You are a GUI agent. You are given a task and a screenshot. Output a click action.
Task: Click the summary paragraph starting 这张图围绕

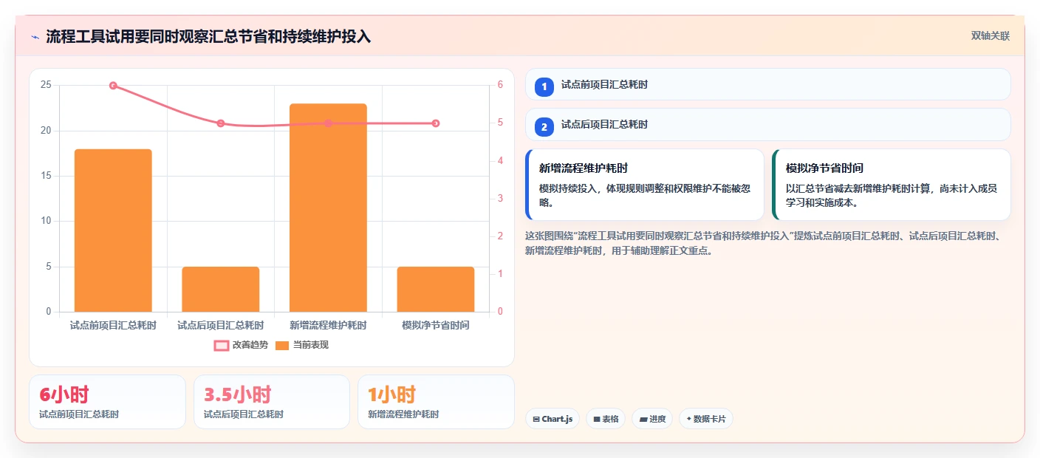764,243
